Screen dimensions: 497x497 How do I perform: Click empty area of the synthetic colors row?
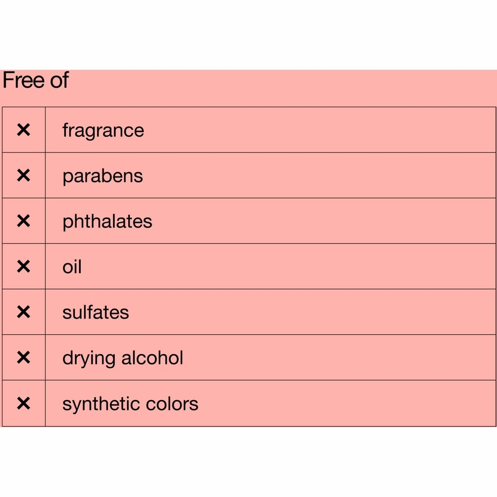pos(348,403)
